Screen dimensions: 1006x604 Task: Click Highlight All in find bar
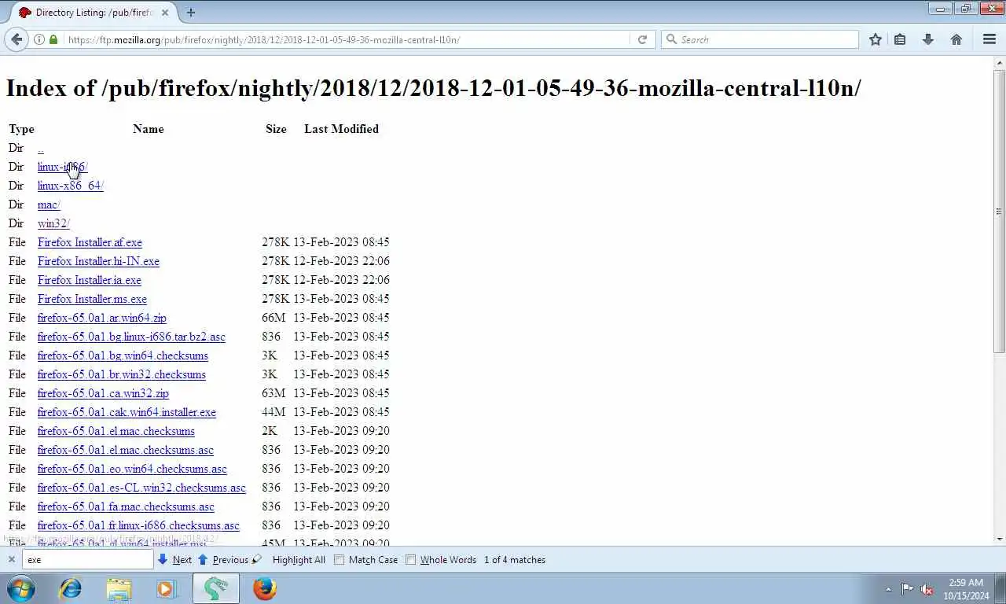click(299, 560)
